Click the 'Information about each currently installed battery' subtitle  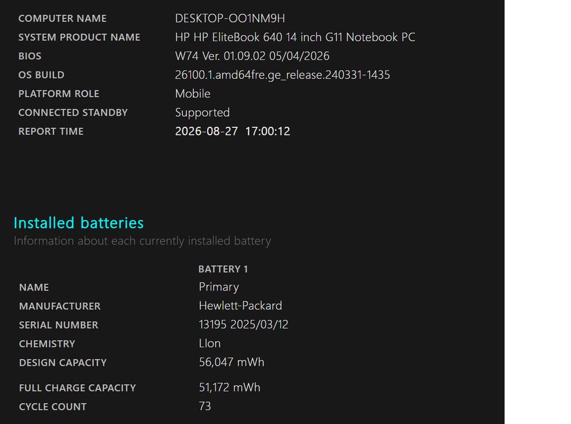pyautogui.click(x=142, y=241)
